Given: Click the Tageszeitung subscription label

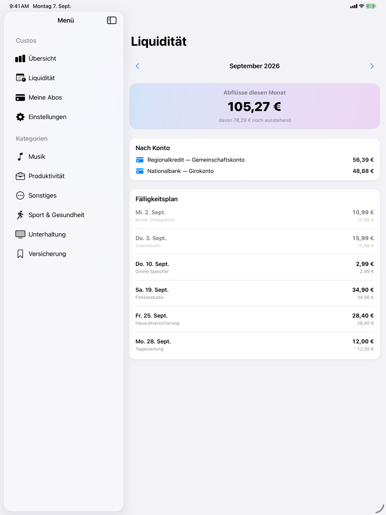Looking at the screenshot, I should click(x=150, y=349).
